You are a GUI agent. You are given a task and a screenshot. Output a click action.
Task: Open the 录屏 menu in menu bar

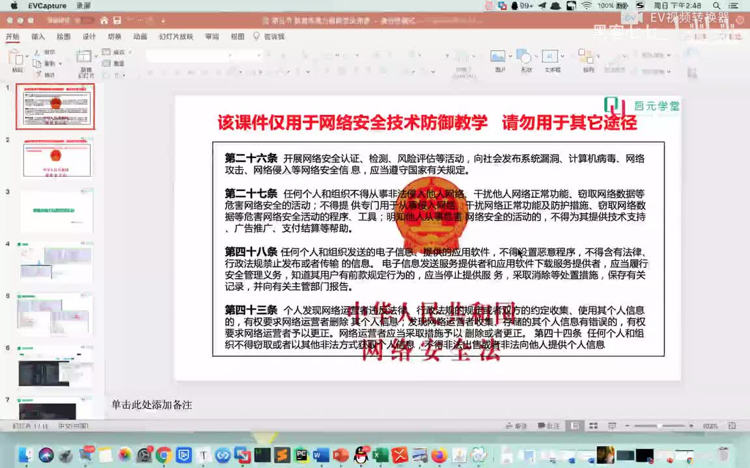83,6
